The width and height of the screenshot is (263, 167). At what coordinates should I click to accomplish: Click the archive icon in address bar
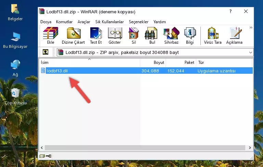[x=61, y=53]
